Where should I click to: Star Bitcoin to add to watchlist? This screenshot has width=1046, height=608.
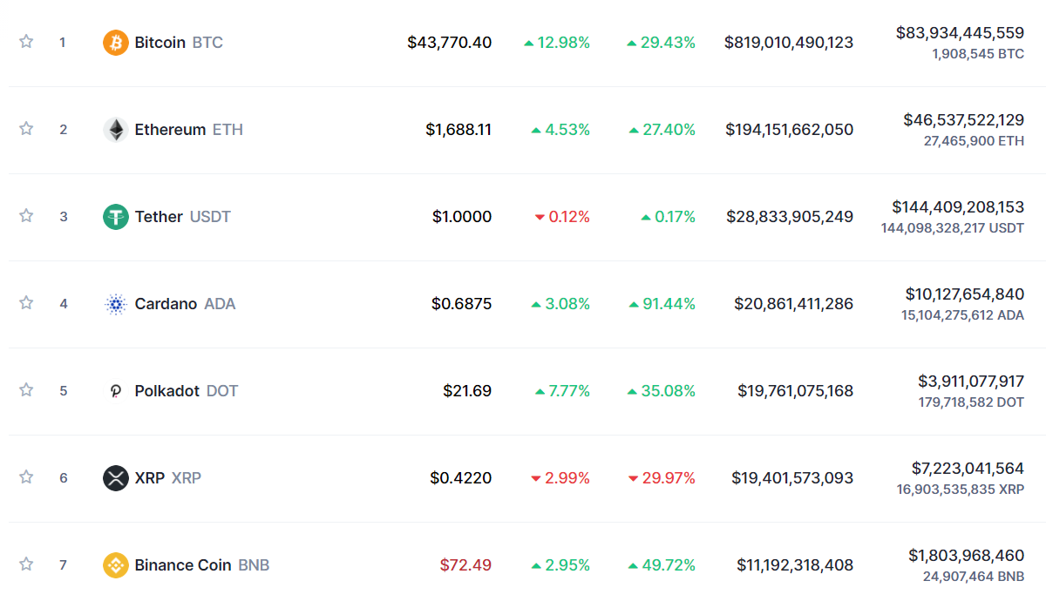pyautogui.click(x=26, y=41)
